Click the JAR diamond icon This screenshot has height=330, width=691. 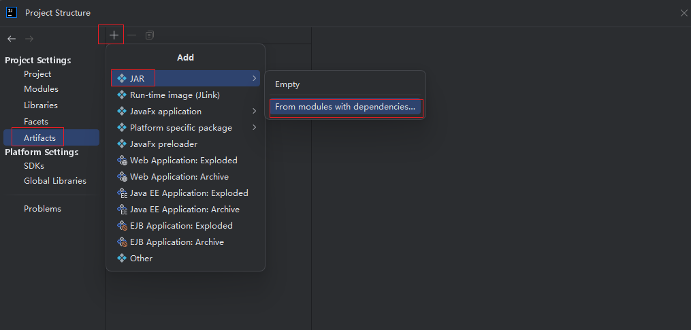[122, 79]
